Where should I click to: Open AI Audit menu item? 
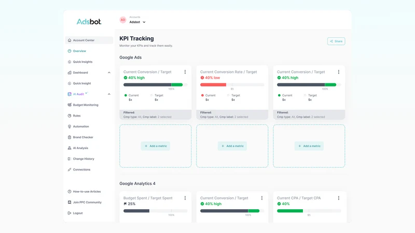pos(78,94)
